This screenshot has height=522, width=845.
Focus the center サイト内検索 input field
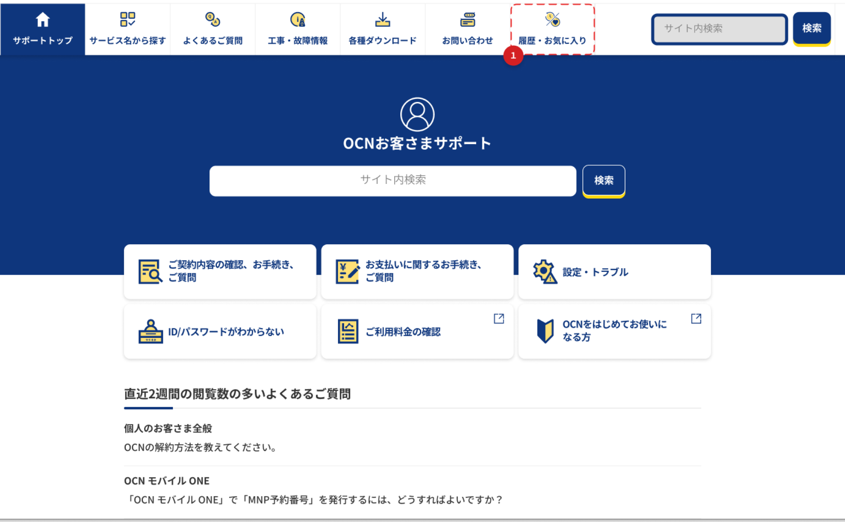point(392,180)
